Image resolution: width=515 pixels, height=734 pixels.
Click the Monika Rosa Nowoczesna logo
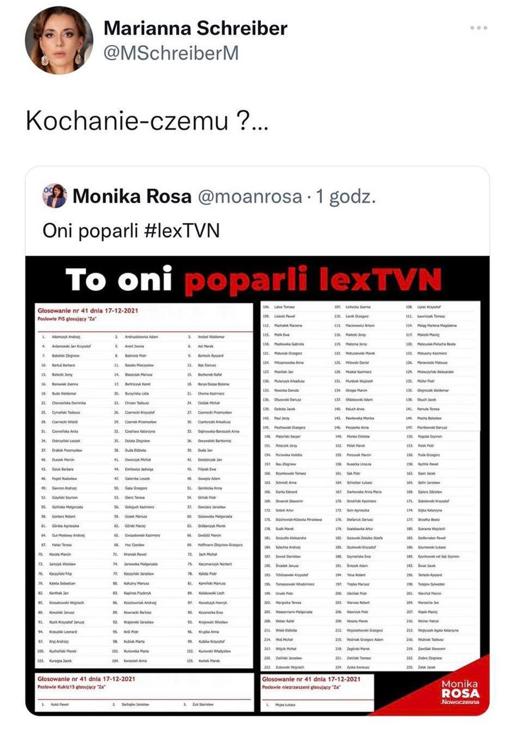click(460, 692)
